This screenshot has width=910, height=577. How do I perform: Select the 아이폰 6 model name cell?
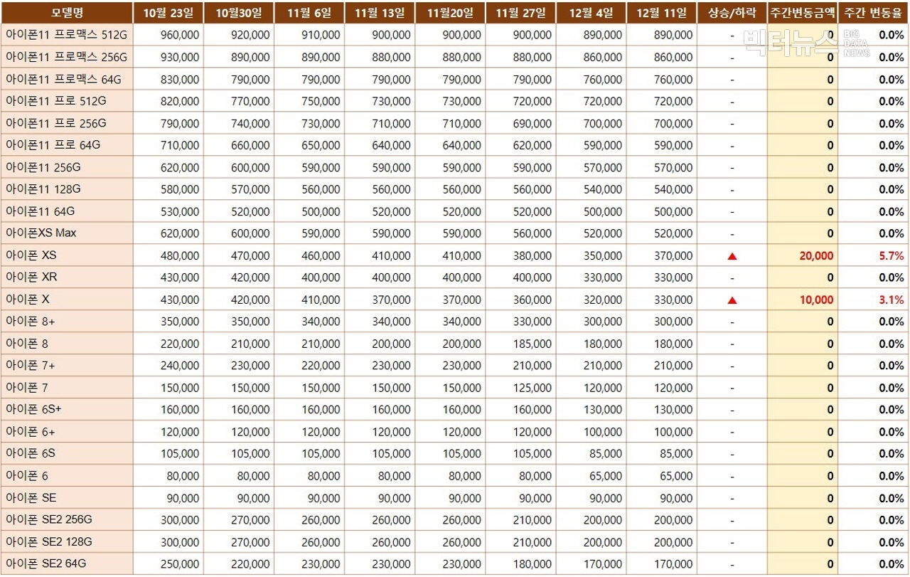click(67, 476)
